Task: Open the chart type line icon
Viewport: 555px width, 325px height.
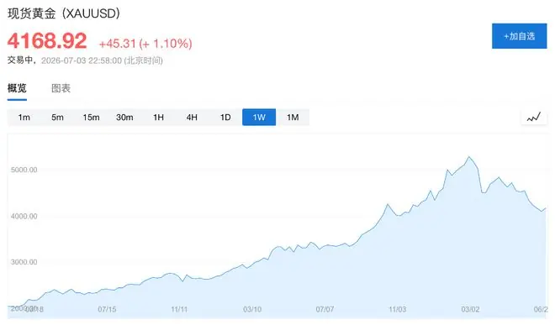Action: click(534, 117)
